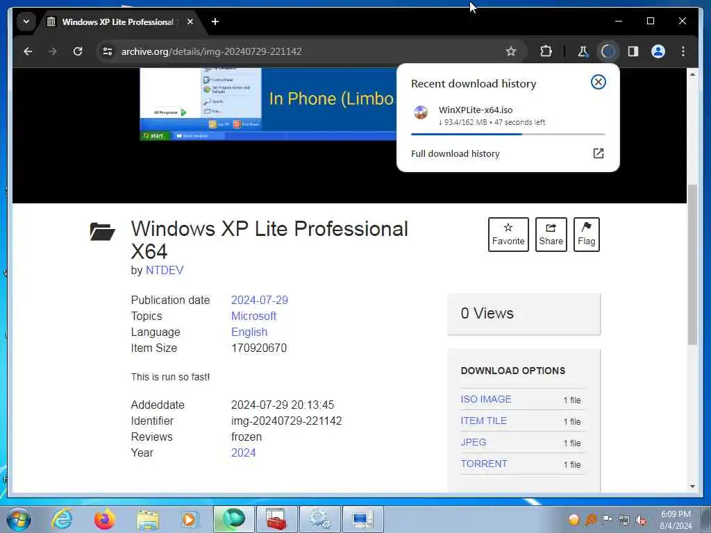
Task: Toggle the downloads progress icon in toolbar
Action: 608,51
